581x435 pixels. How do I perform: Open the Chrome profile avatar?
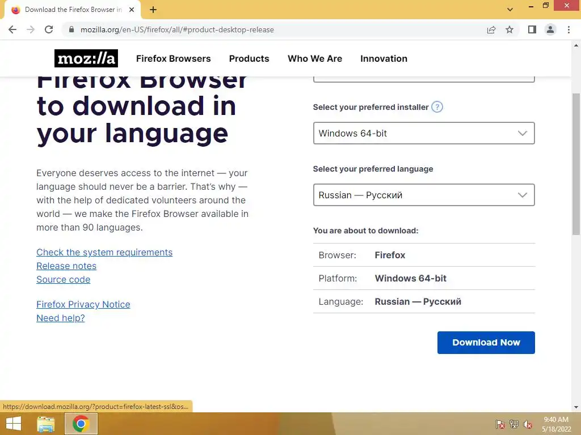pyautogui.click(x=550, y=29)
